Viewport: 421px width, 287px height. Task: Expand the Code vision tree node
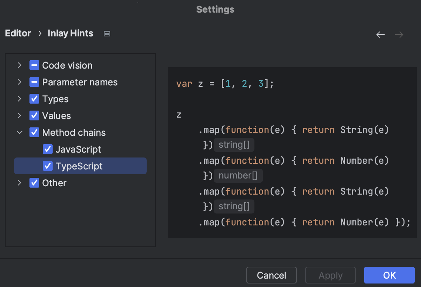tap(19, 65)
